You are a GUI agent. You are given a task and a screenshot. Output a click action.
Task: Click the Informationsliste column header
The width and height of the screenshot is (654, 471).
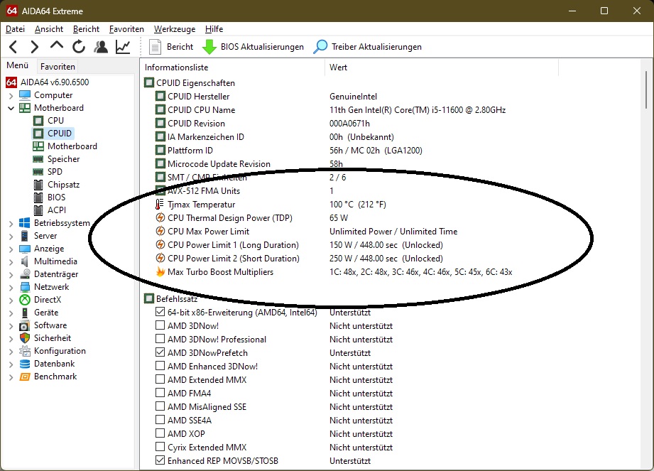232,67
